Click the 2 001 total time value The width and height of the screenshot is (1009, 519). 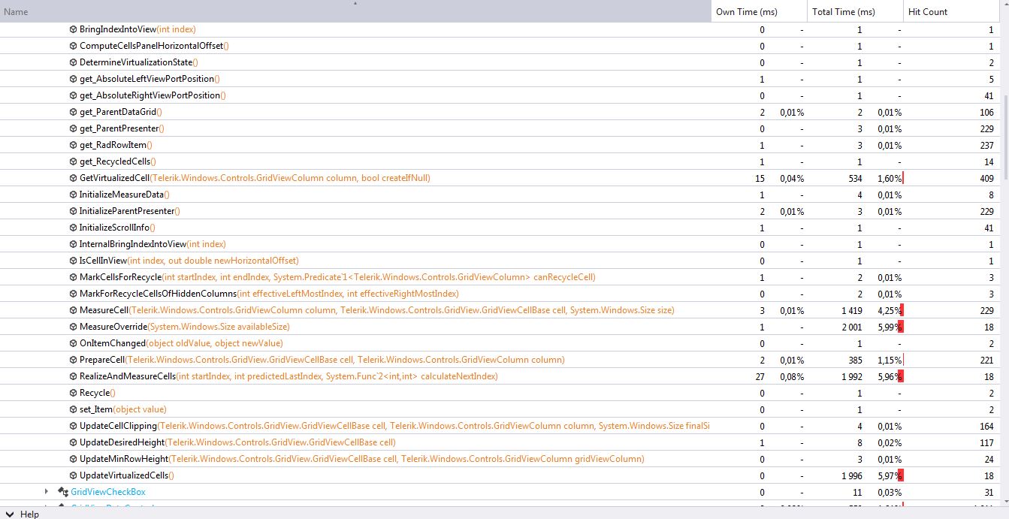[852, 327]
